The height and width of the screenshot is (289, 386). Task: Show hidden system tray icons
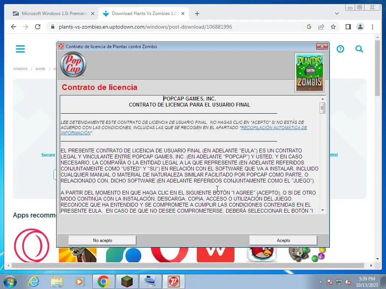tap(320, 282)
